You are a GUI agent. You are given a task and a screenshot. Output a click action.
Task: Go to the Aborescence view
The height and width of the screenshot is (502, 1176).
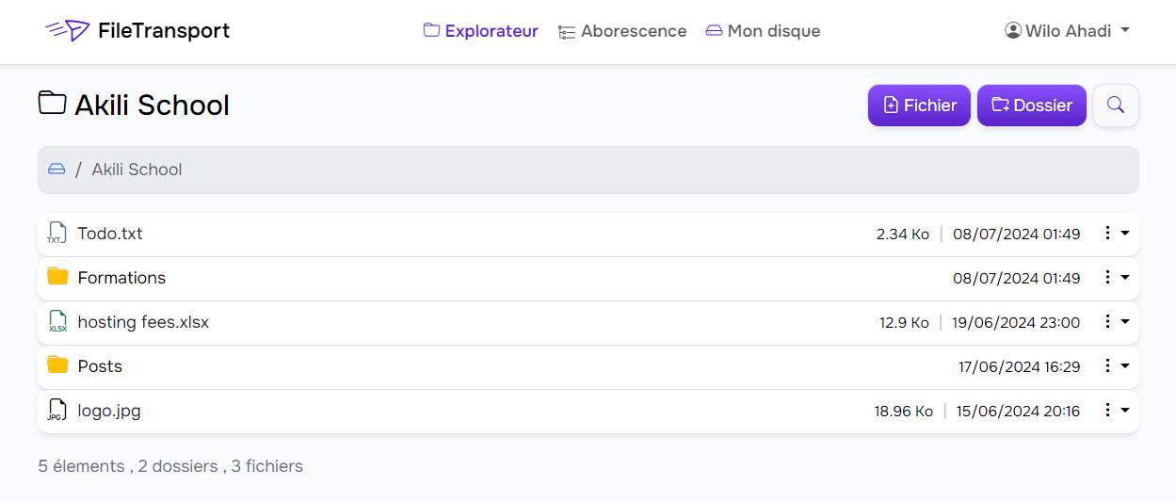click(622, 31)
